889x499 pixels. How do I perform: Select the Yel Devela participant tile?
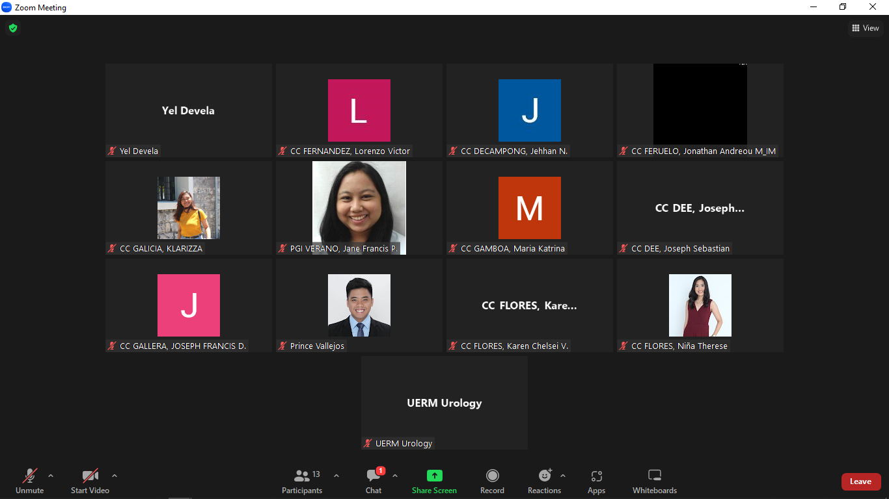pos(189,110)
